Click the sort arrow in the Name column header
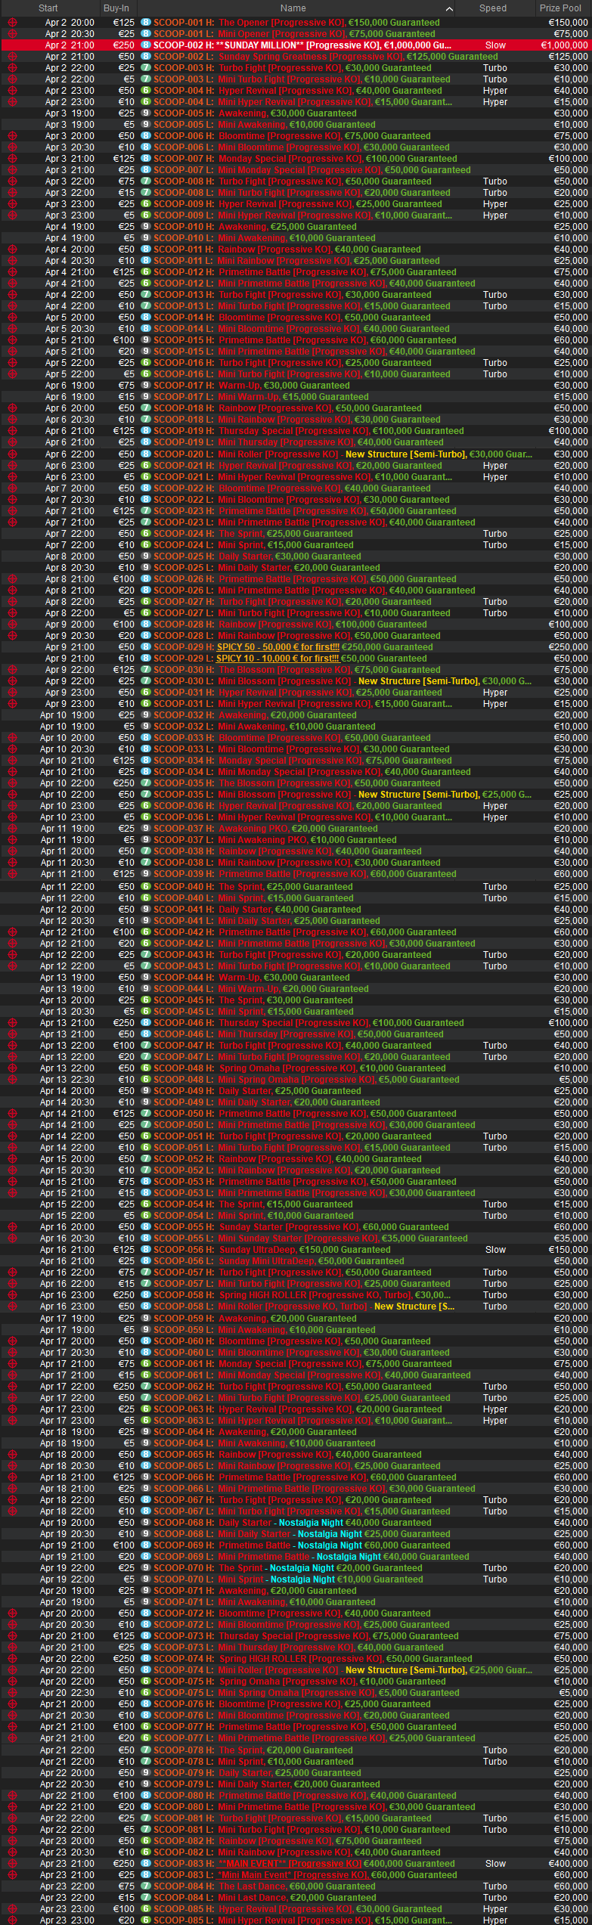The height and width of the screenshot is (1925, 592). pos(450,8)
